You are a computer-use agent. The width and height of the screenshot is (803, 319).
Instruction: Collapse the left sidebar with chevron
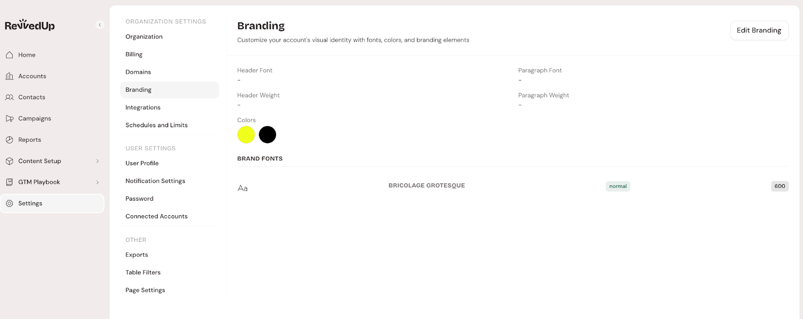click(x=100, y=25)
